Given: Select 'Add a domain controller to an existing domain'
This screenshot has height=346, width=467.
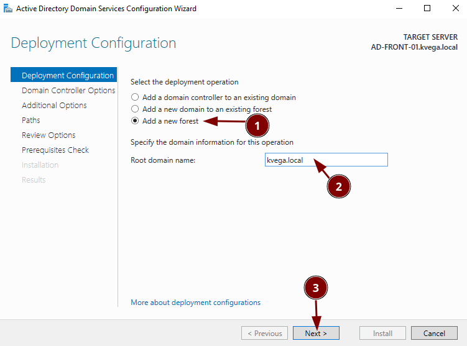Looking at the screenshot, I should (x=134, y=98).
